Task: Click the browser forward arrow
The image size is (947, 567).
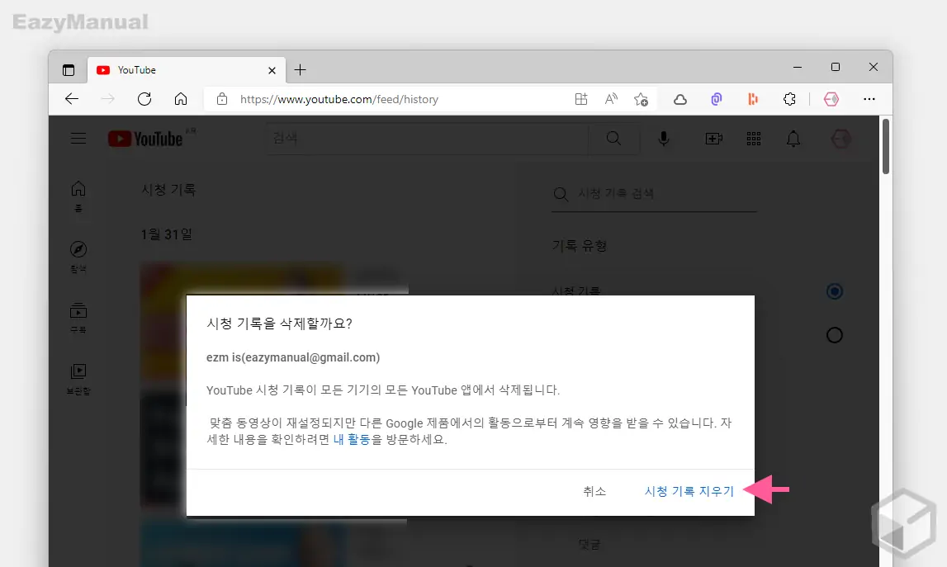Action: click(107, 99)
